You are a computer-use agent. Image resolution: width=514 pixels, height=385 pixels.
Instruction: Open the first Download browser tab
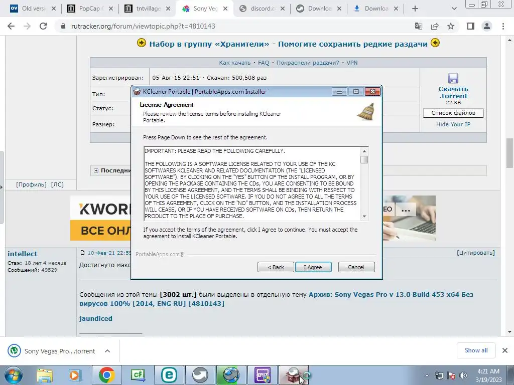(318, 9)
